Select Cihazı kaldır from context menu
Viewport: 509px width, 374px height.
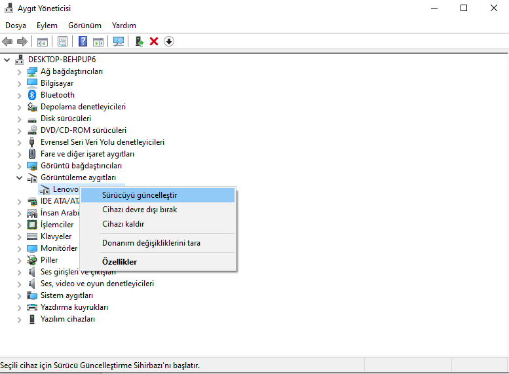pyautogui.click(x=123, y=224)
